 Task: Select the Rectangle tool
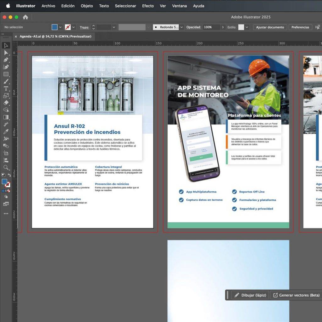pos(6,74)
